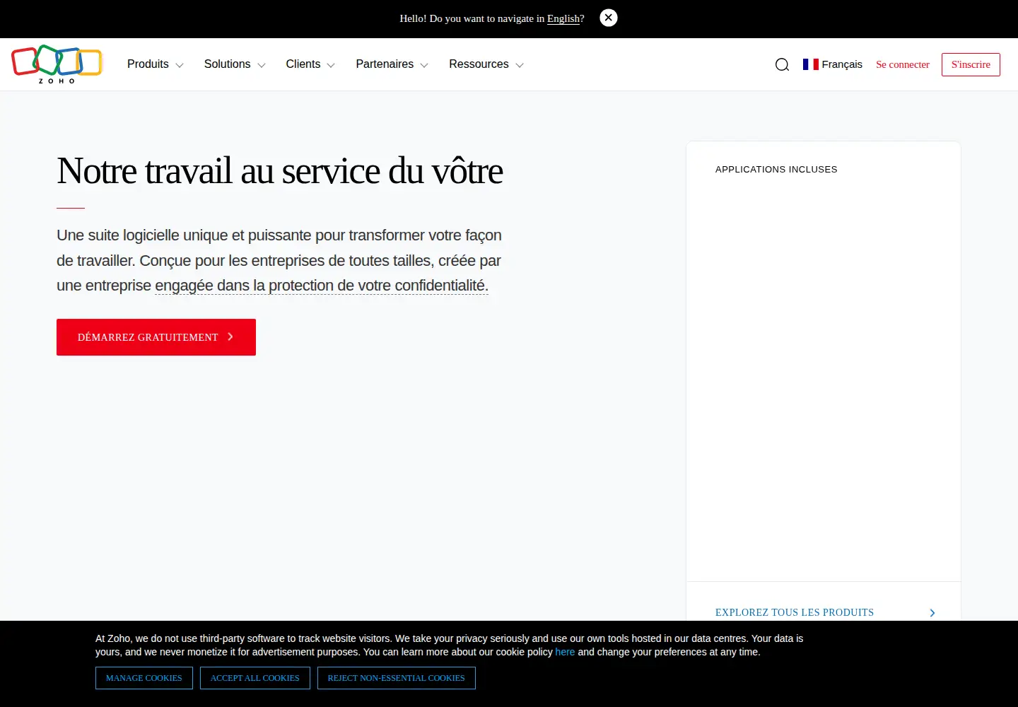Open privacy commitment link in description

[322, 286]
